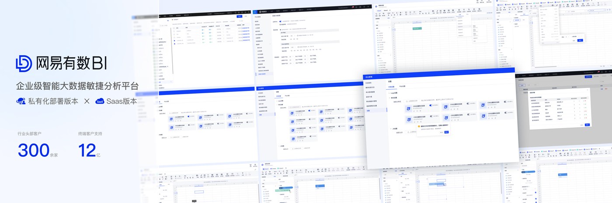Open 移动端版本管理 in the 后台管理 sidebar

coord(372,101)
